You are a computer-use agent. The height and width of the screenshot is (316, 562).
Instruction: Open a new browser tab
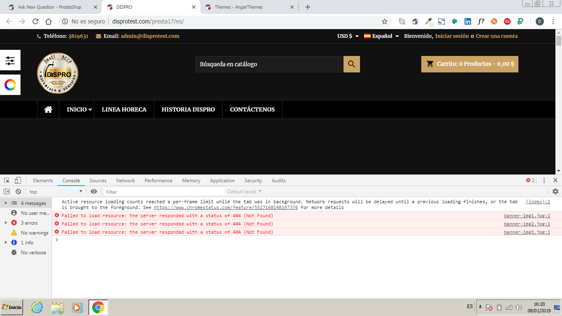point(308,7)
